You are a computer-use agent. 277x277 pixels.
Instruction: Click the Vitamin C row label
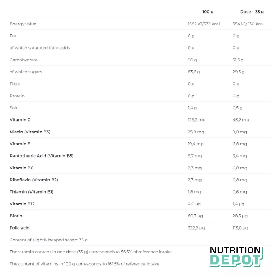[20, 120]
